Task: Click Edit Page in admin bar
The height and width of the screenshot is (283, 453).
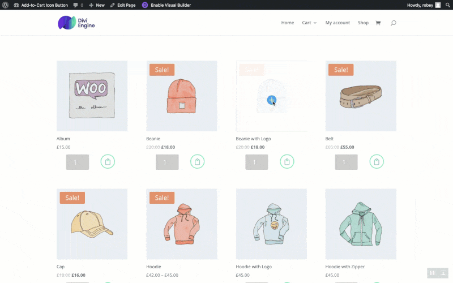Action: 123,5
